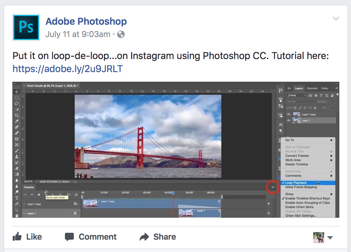This screenshot has height=252, width=351.
Task: Split clip with timeline scissors icon
Action: point(68,194)
